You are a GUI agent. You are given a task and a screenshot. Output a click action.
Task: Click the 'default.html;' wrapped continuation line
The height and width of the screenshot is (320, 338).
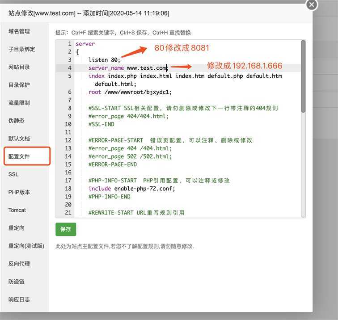pyautogui.click(x=115, y=84)
